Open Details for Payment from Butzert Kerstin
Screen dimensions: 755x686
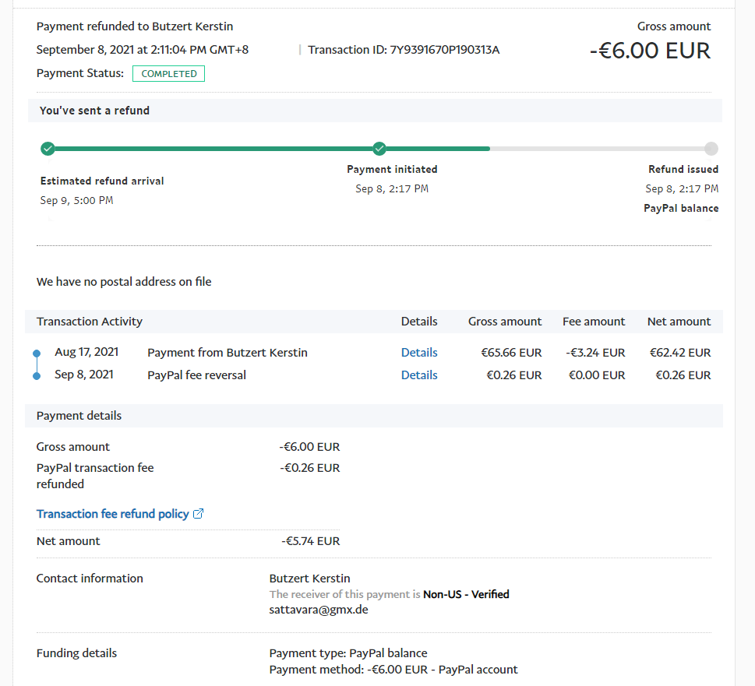pos(419,353)
